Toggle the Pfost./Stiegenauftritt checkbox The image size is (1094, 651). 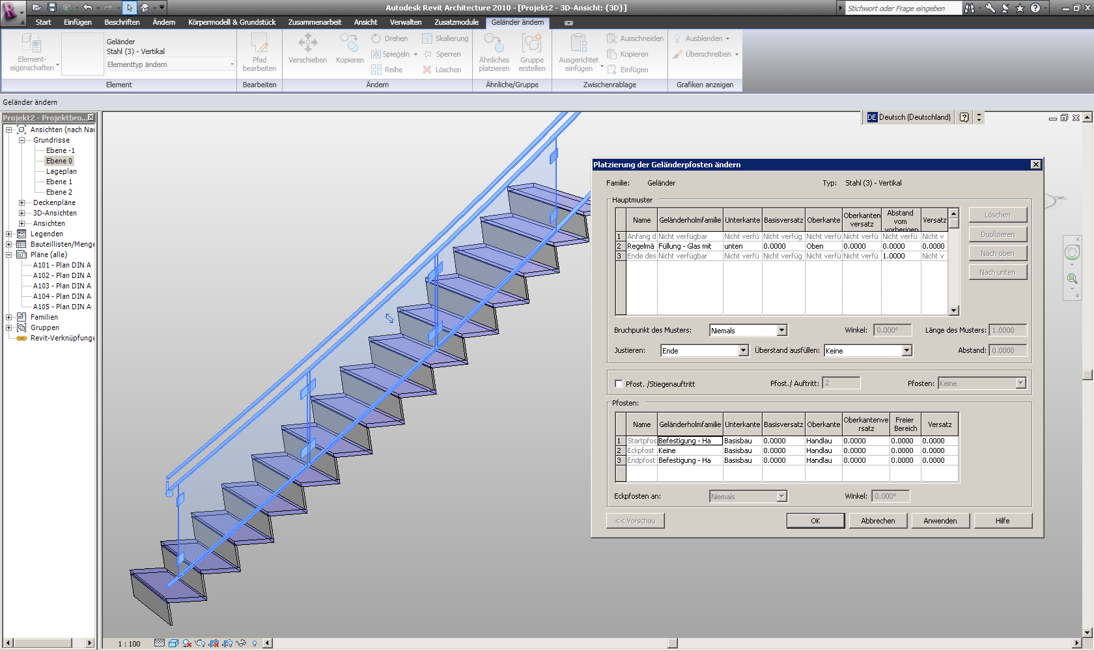619,384
